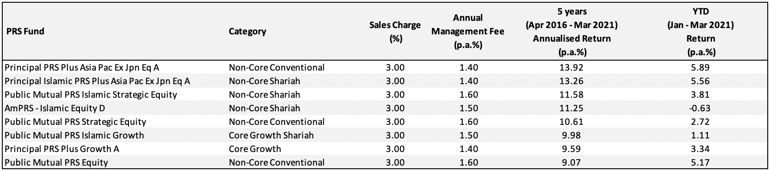Select the -0.63 YTD return value
Image resolution: width=770 pixels, height=171 pixels.
701,109
